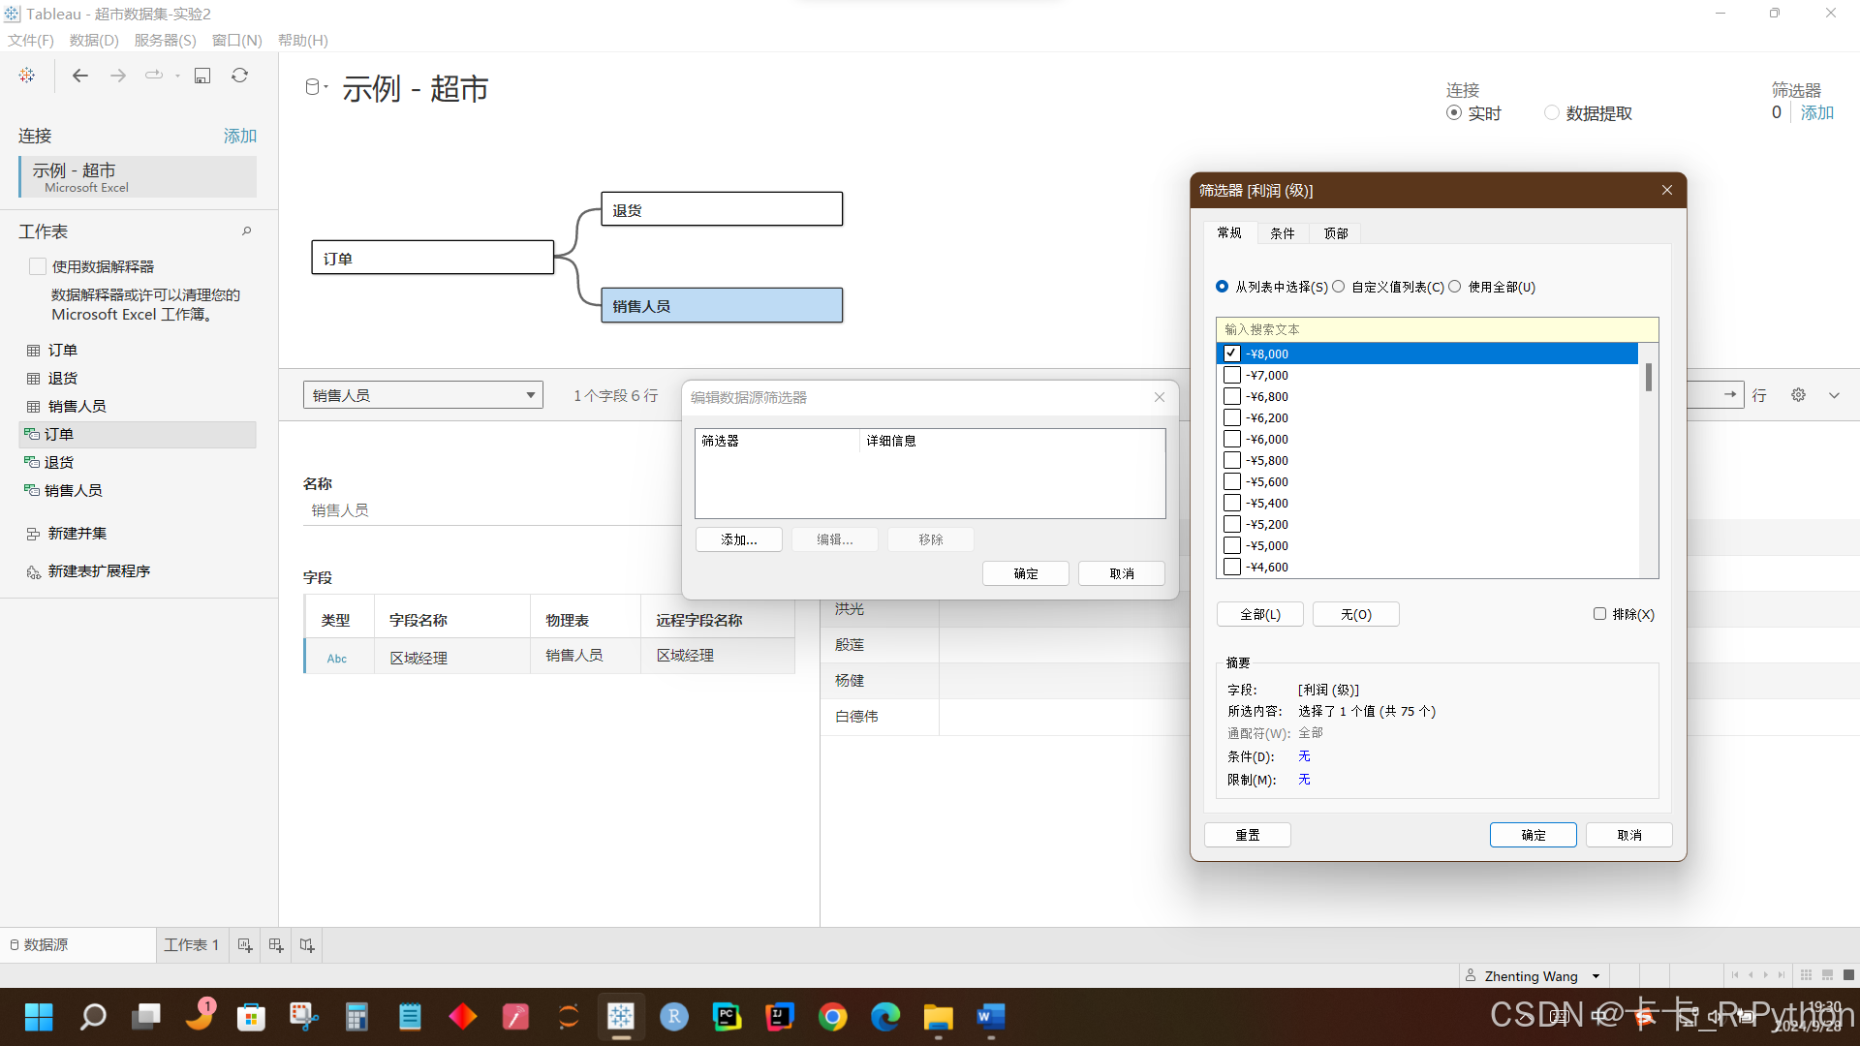Click the 新建并集 union icon
This screenshot has height=1046, width=1860.
[x=33, y=534]
